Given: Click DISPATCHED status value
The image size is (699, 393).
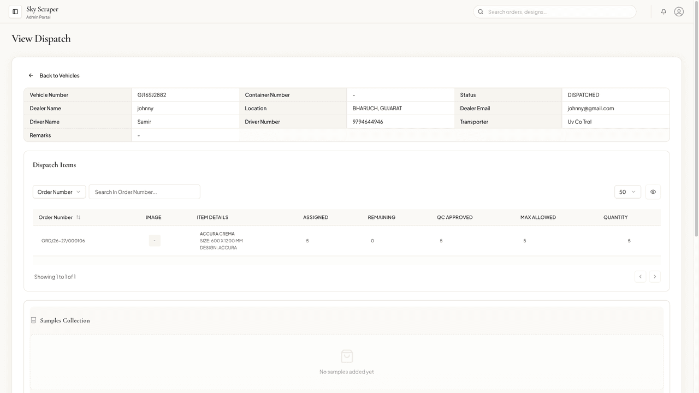Looking at the screenshot, I should (x=583, y=95).
